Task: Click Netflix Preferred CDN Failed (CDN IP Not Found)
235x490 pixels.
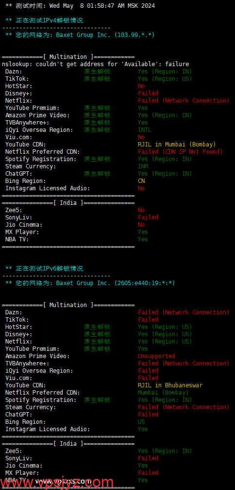Action: click(180, 151)
